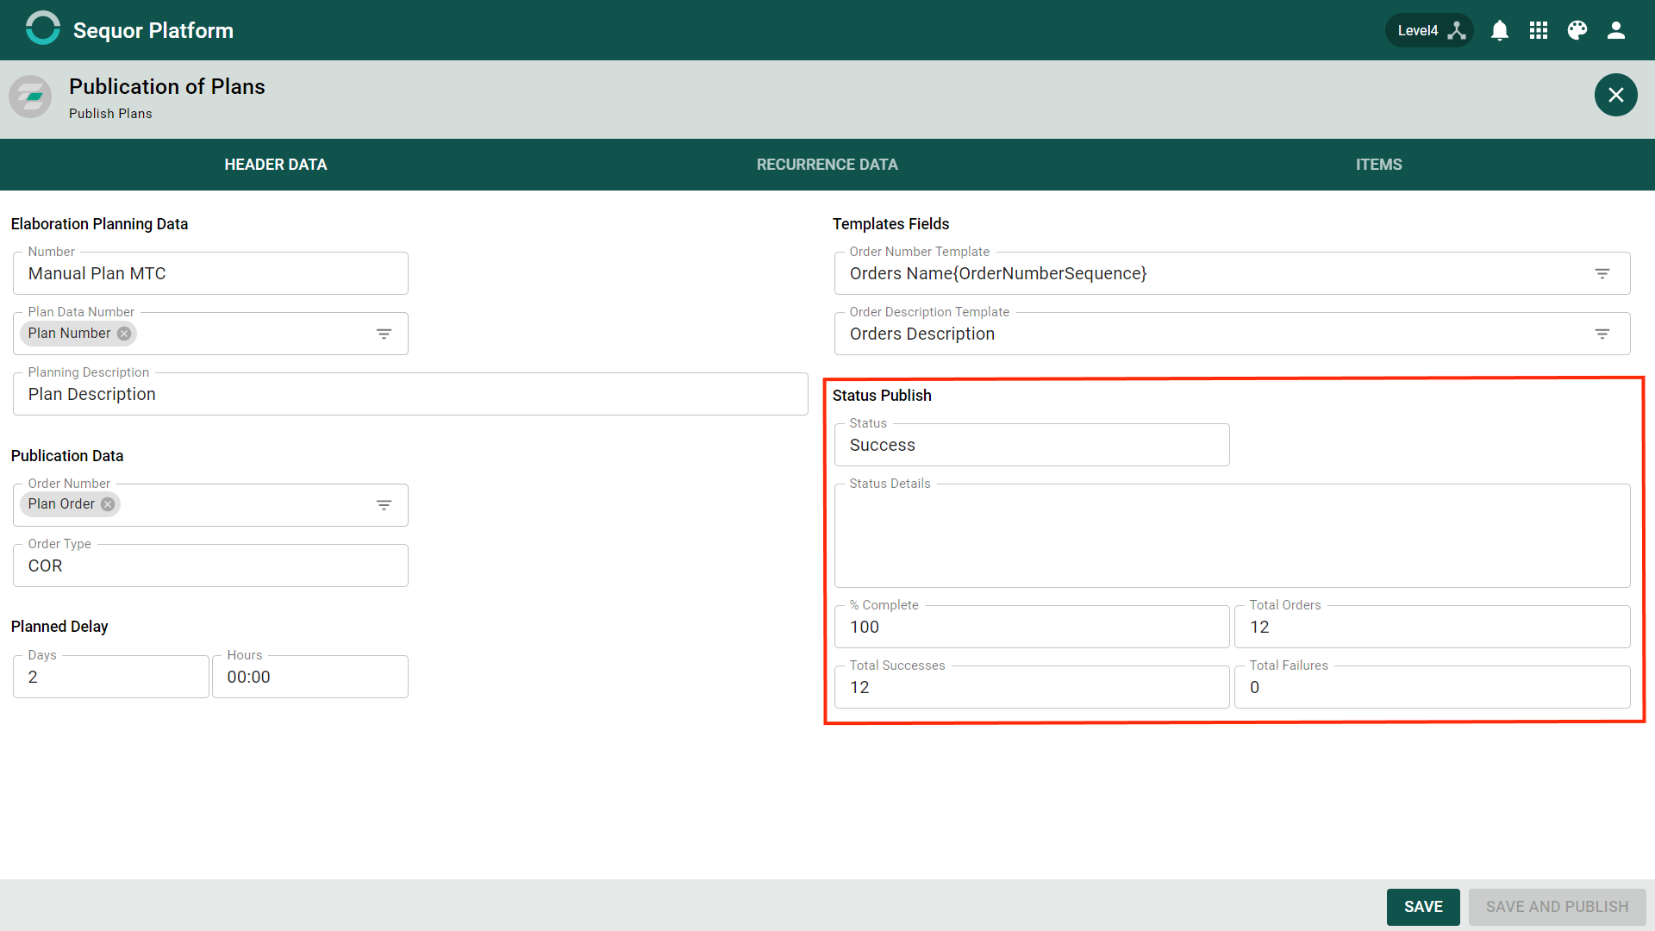Click the Plan Number chip label
The image size is (1655, 931).
point(69,334)
